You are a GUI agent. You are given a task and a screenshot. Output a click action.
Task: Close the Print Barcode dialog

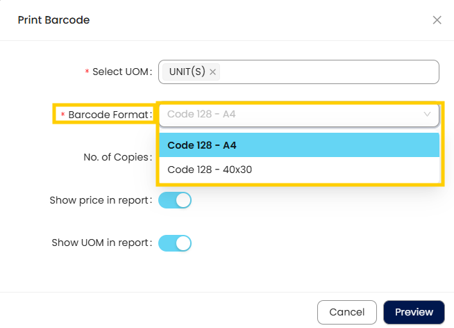point(437,20)
